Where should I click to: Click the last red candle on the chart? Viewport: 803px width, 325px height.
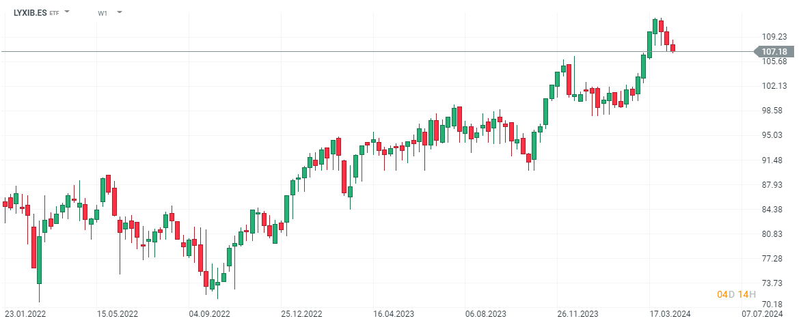[672, 48]
